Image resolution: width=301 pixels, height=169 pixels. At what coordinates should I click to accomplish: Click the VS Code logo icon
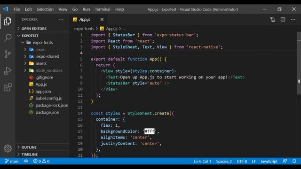click(5, 9)
